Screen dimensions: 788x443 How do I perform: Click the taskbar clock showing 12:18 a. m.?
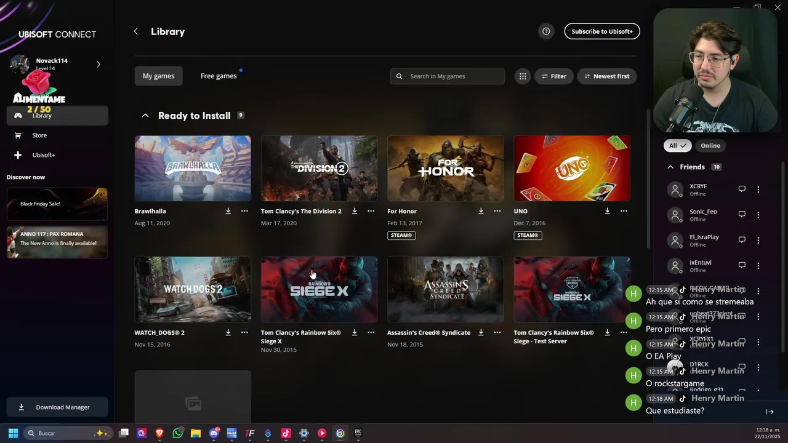[767, 429]
